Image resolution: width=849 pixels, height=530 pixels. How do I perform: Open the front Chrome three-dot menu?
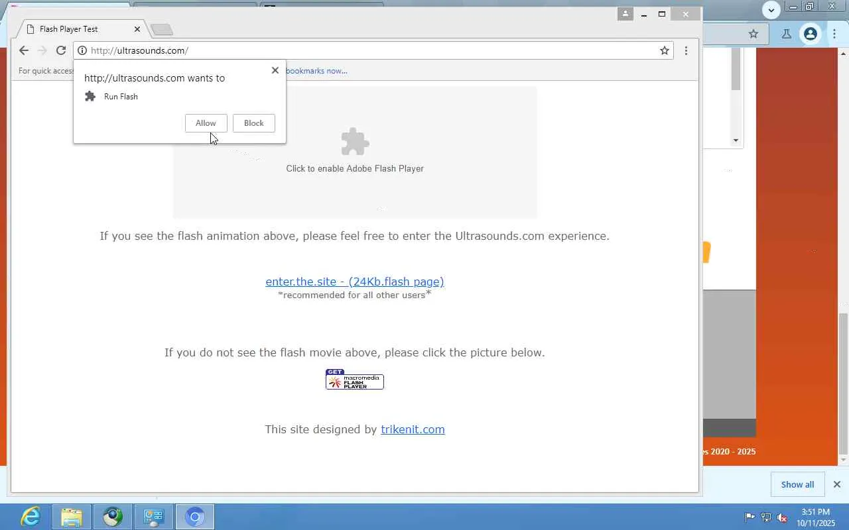[686, 50]
